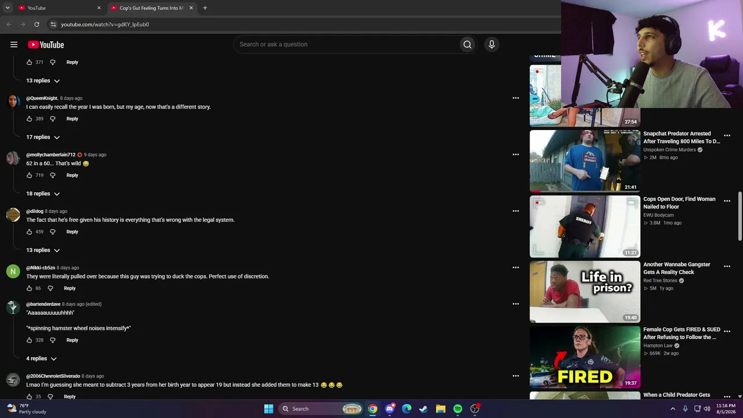Start voice search with the microphone
743x418 pixels.
[x=492, y=45]
